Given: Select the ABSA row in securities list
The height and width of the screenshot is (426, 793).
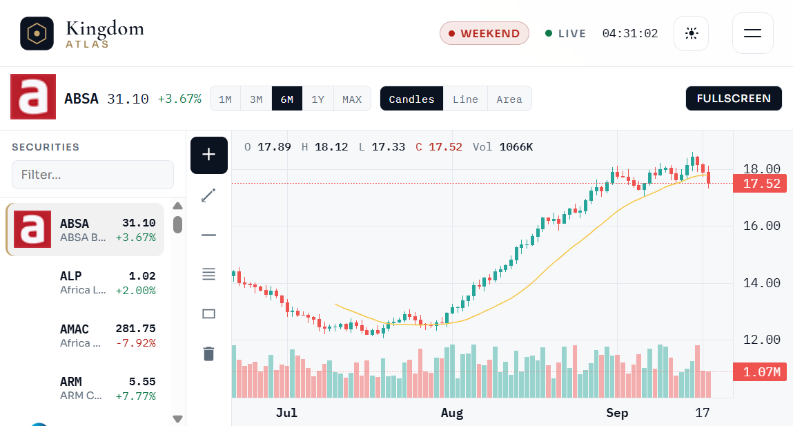Looking at the screenshot, I should click(86, 230).
